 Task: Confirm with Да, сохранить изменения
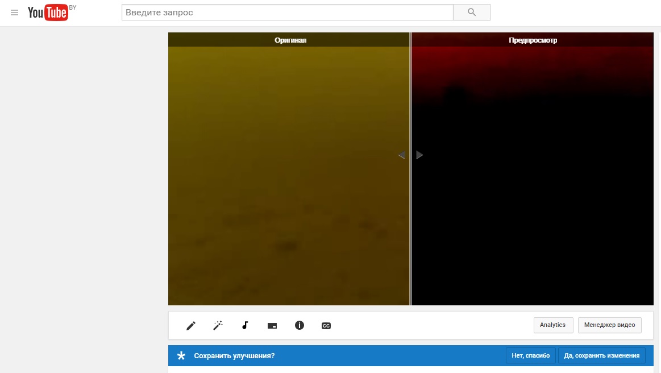pos(601,356)
